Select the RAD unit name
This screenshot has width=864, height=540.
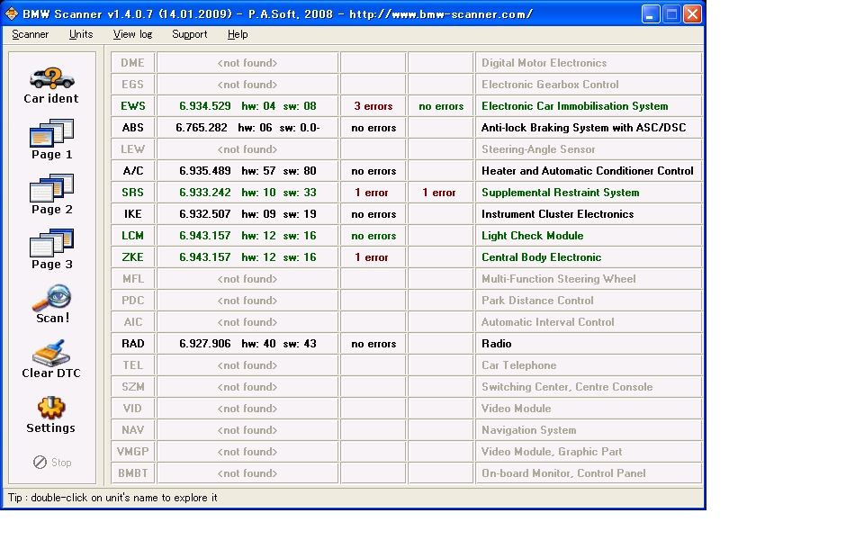point(133,343)
